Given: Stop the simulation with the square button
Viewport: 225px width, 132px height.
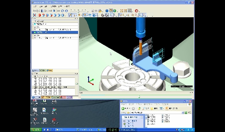Looking at the screenshot, I should point(54,11).
